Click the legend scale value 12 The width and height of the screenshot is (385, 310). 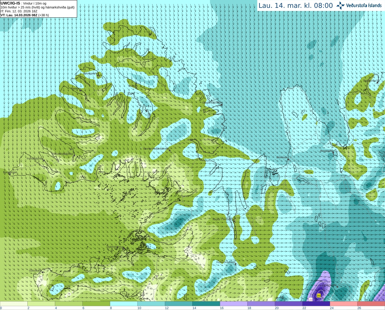[167, 308]
